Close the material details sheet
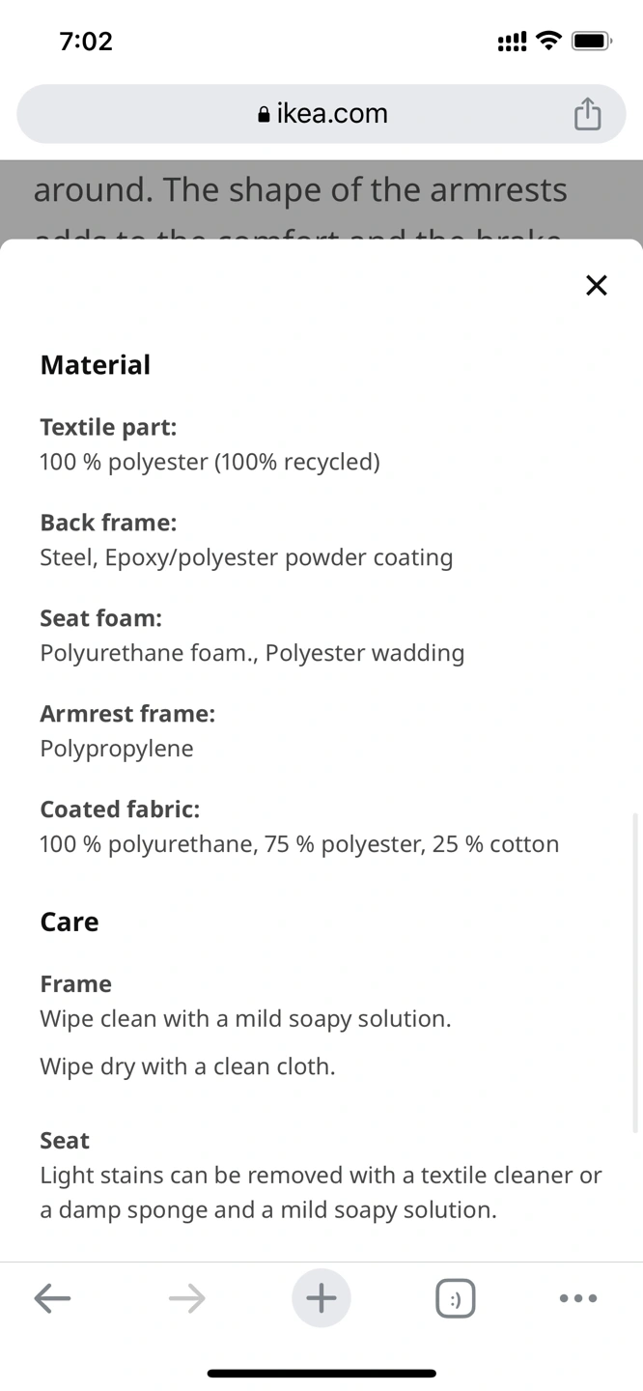This screenshot has width=643, height=1391. tap(596, 285)
